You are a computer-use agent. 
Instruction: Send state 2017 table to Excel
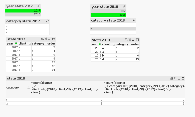click(x=46, y=39)
